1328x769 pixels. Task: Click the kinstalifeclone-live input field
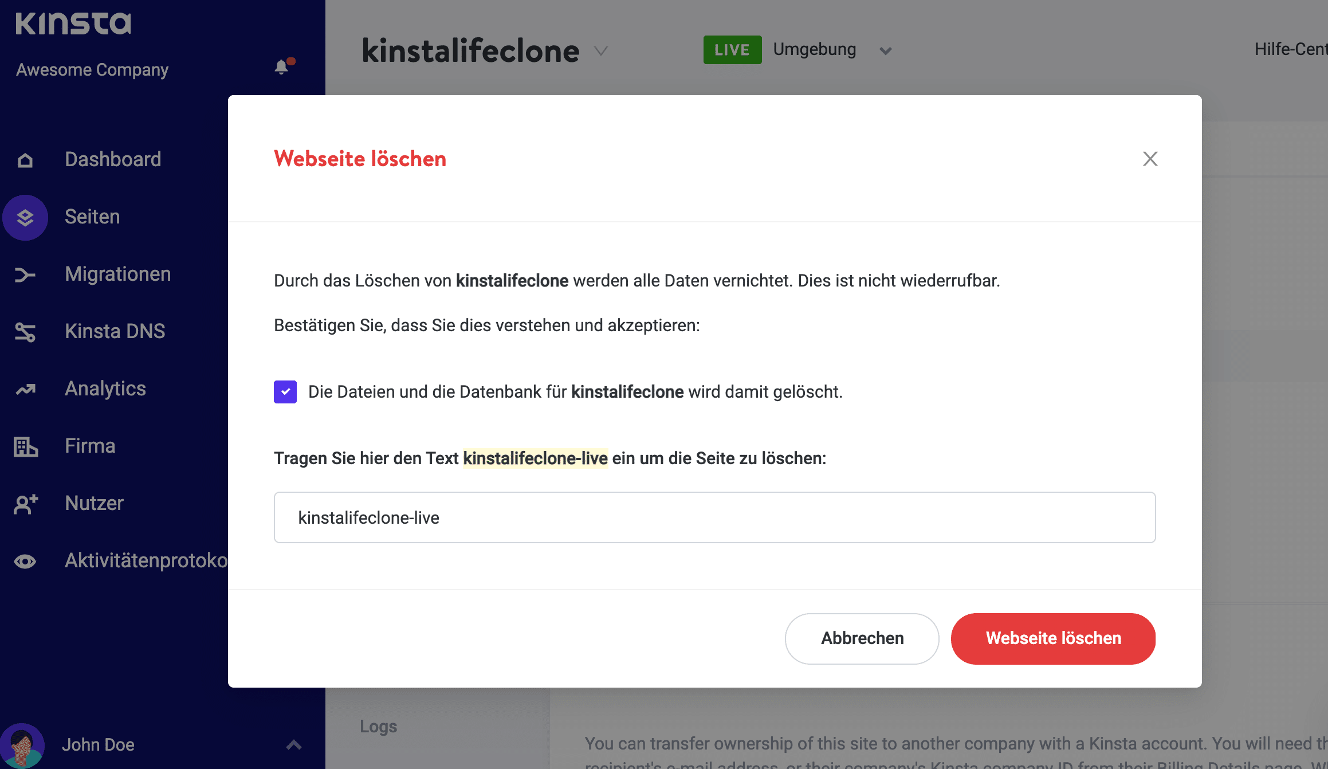click(715, 517)
